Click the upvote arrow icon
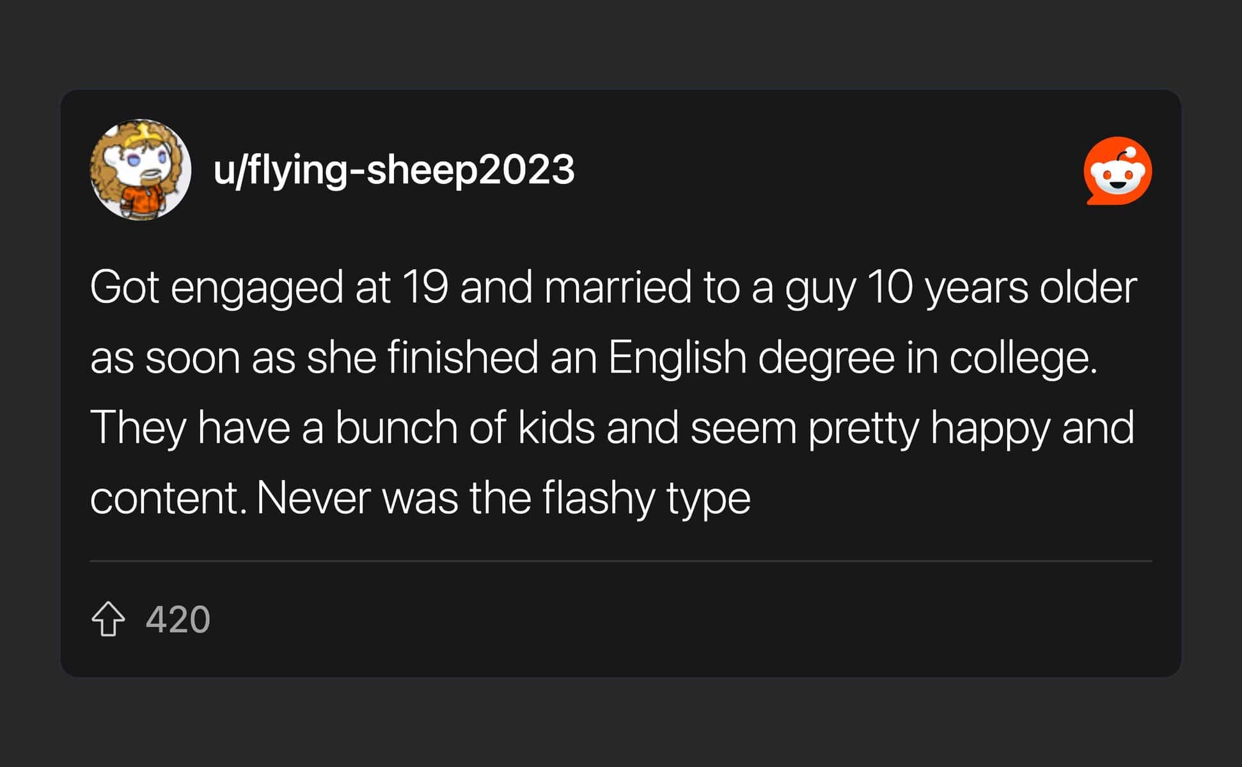Screen dimensions: 1242x767 tap(108, 619)
